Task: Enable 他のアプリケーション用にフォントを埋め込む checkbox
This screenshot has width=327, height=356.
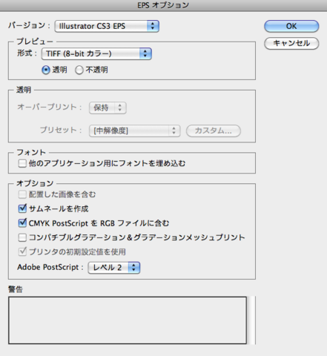Action: click(22, 163)
